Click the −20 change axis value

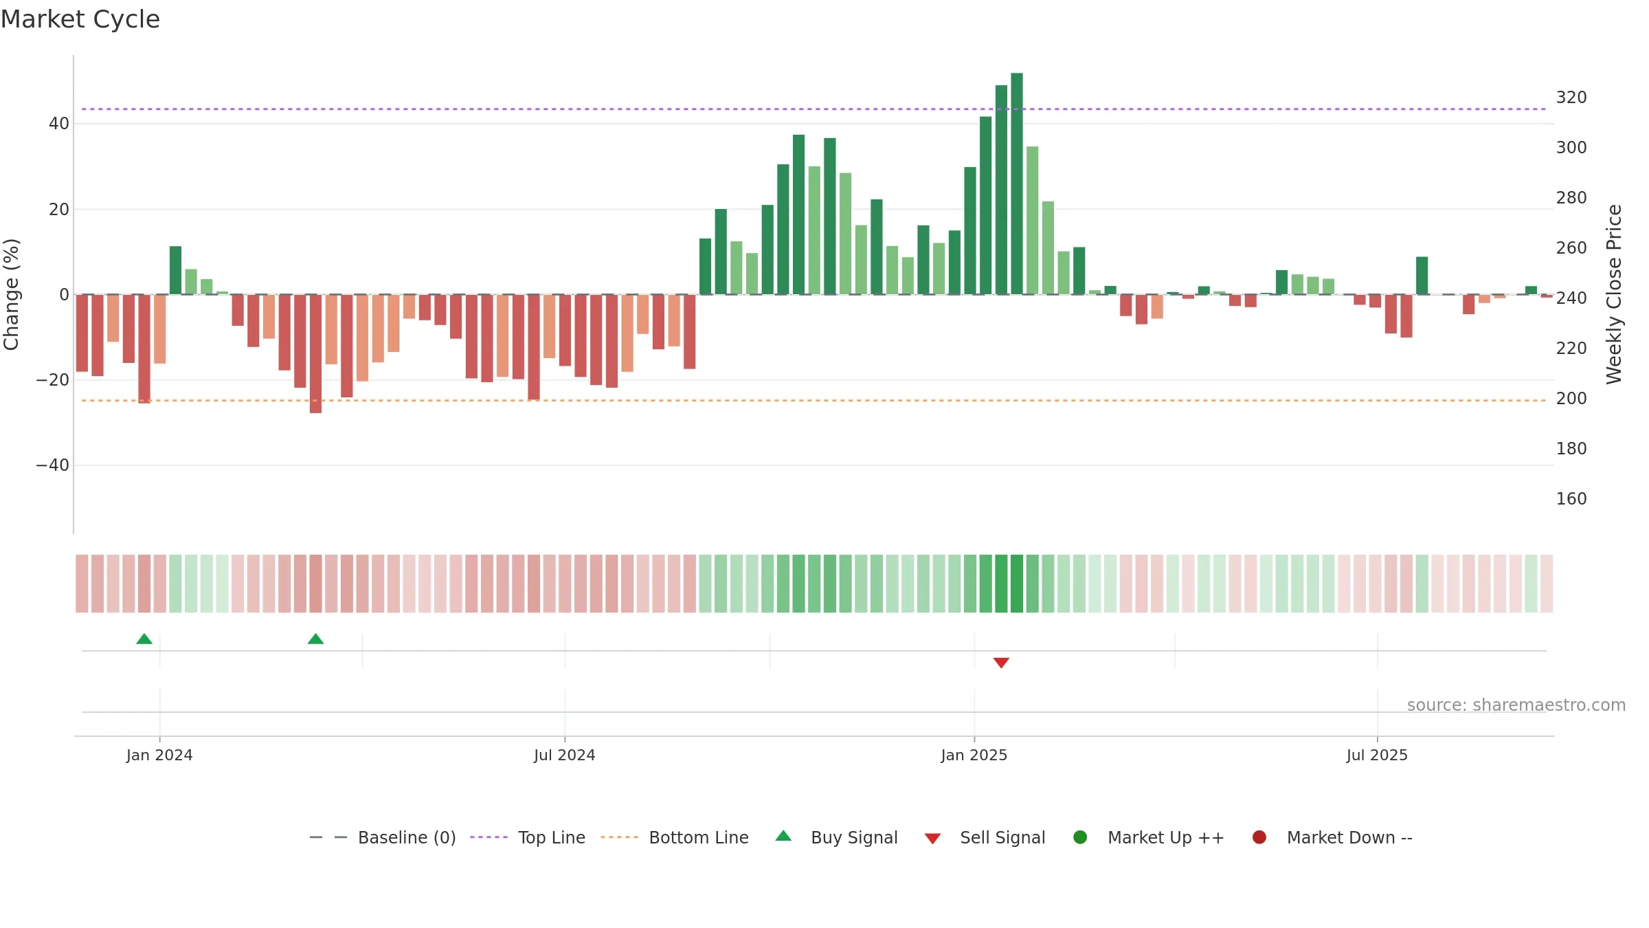click(53, 380)
